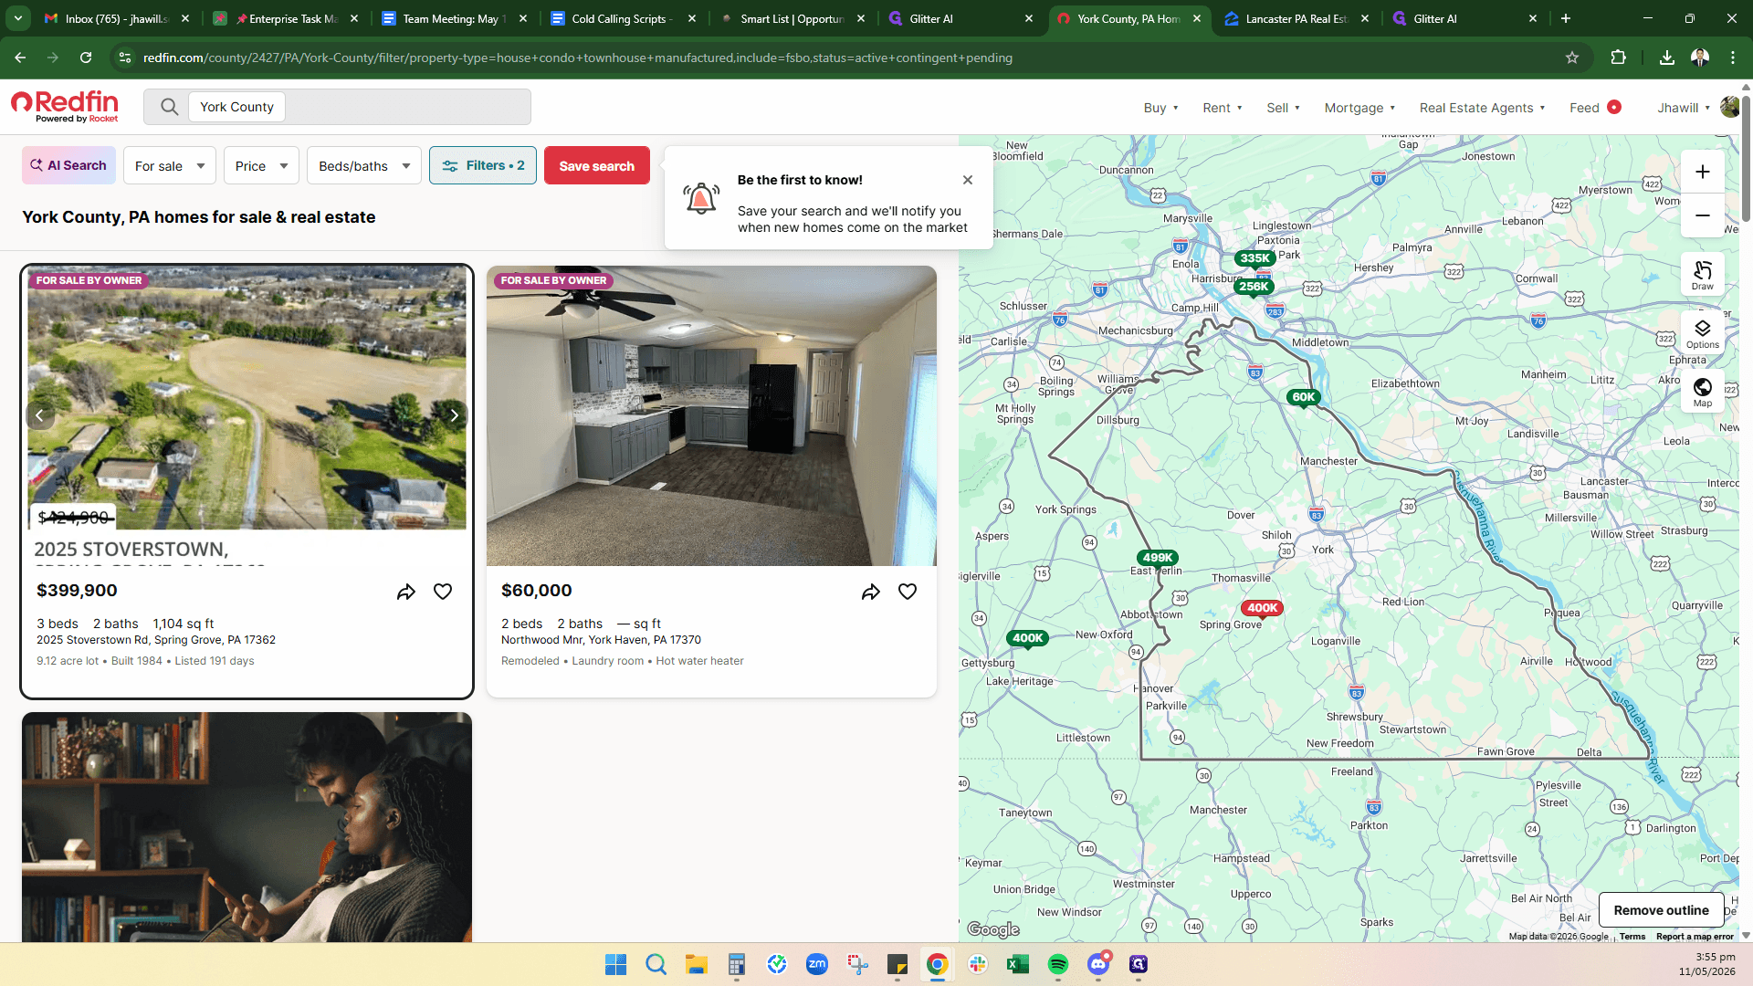Click the 499K map price marker
Viewport: 1753px width, 986px height.
pyautogui.click(x=1158, y=558)
